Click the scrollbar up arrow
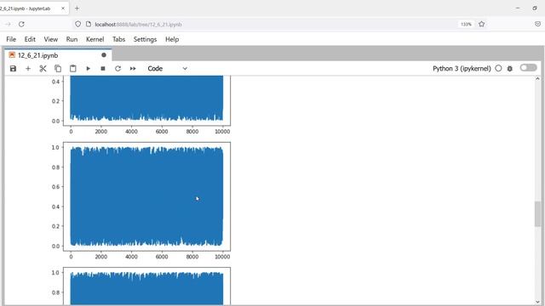 pos(537,79)
